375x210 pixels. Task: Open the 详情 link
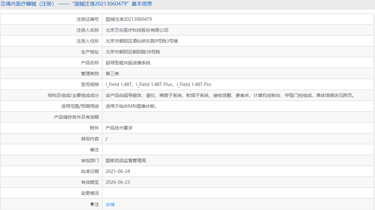(x=110, y=205)
